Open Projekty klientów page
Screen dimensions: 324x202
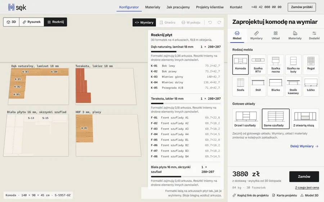click(x=210, y=7)
